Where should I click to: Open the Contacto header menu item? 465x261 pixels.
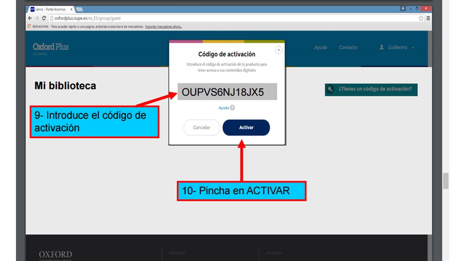[348, 47]
